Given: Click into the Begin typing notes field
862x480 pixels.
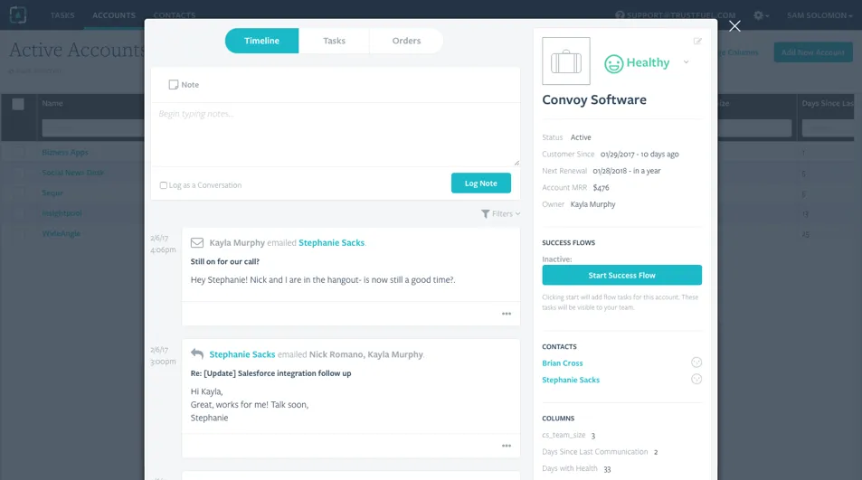Looking at the screenshot, I should pyautogui.click(x=335, y=134).
